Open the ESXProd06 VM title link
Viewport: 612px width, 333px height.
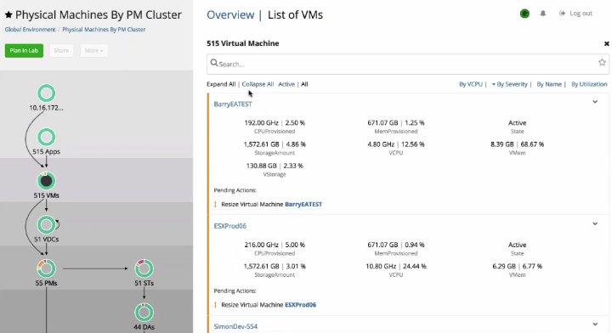point(230,226)
